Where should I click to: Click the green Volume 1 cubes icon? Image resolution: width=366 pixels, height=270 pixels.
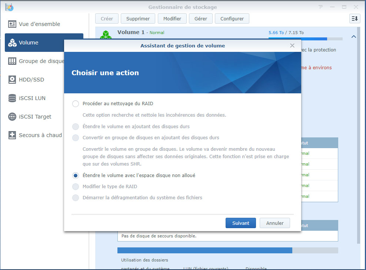click(106, 34)
